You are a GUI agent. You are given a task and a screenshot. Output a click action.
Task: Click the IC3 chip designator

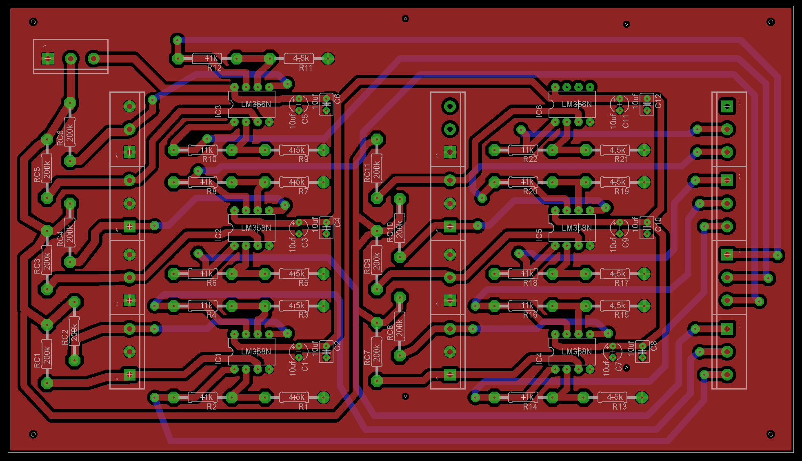218,111
